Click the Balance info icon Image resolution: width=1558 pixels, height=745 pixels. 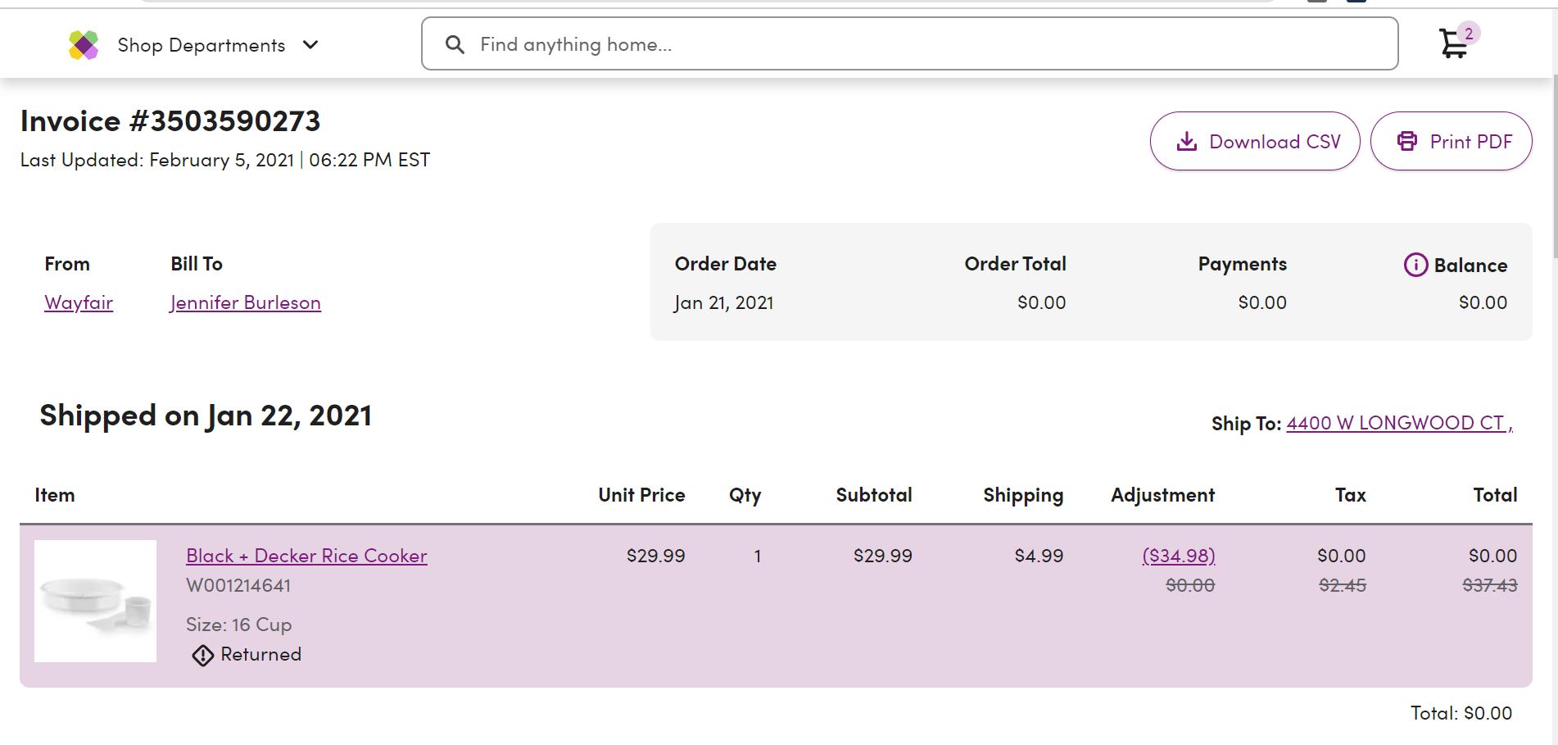point(1415,265)
